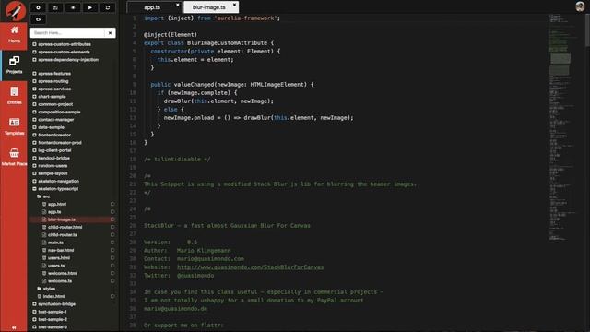Toggle the circle beside users.html
The height and width of the screenshot is (332, 590).
coord(112,258)
